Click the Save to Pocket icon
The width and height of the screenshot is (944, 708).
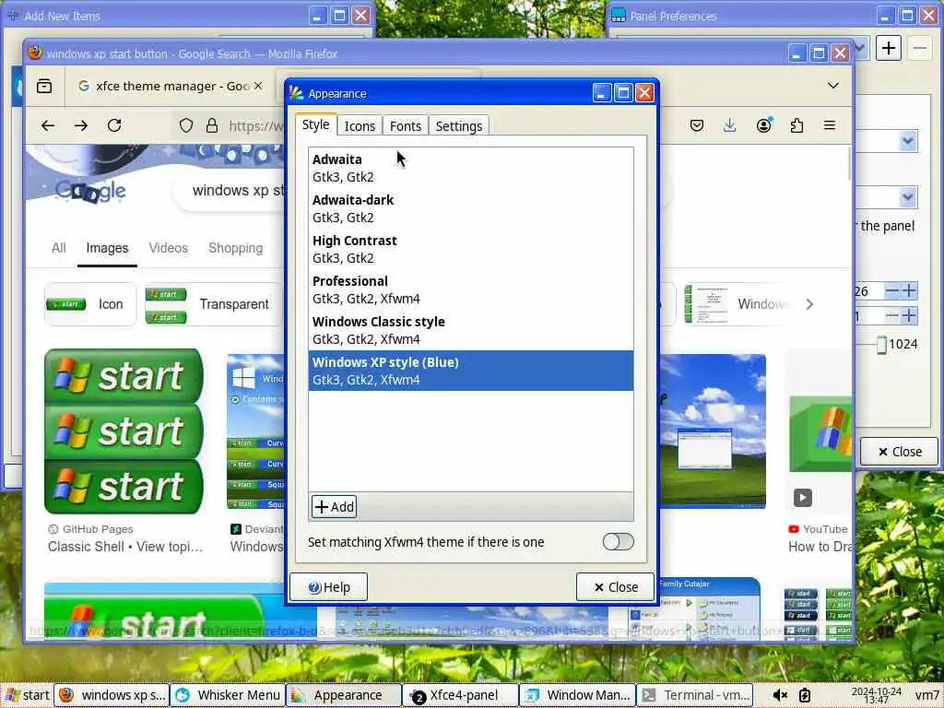coord(697,125)
